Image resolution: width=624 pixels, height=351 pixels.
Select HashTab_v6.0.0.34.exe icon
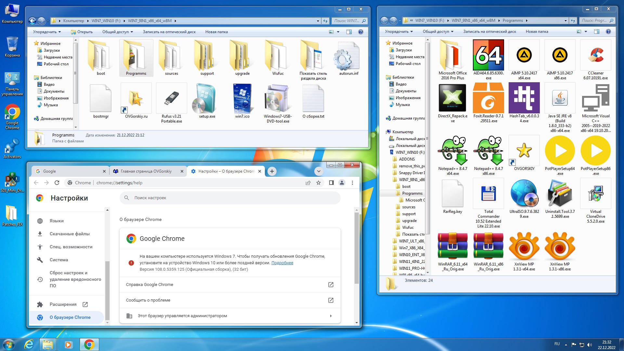pos(524,98)
